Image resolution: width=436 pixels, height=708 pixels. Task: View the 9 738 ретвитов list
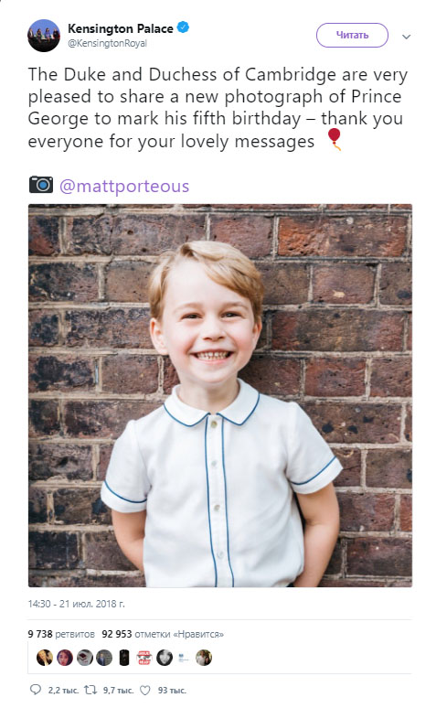[x=61, y=634]
